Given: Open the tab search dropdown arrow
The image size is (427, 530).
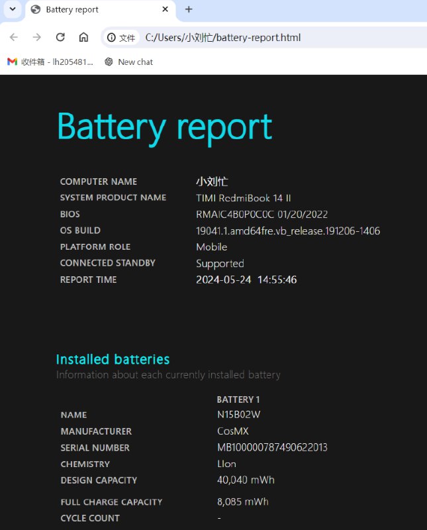Looking at the screenshot, I should pyautogui.click(x=13, y=9).
